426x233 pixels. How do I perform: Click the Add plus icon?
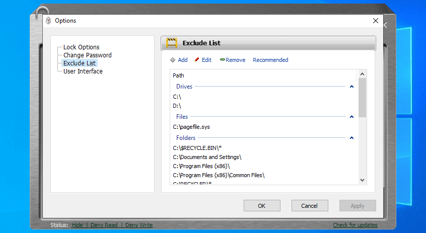[173, 60]
